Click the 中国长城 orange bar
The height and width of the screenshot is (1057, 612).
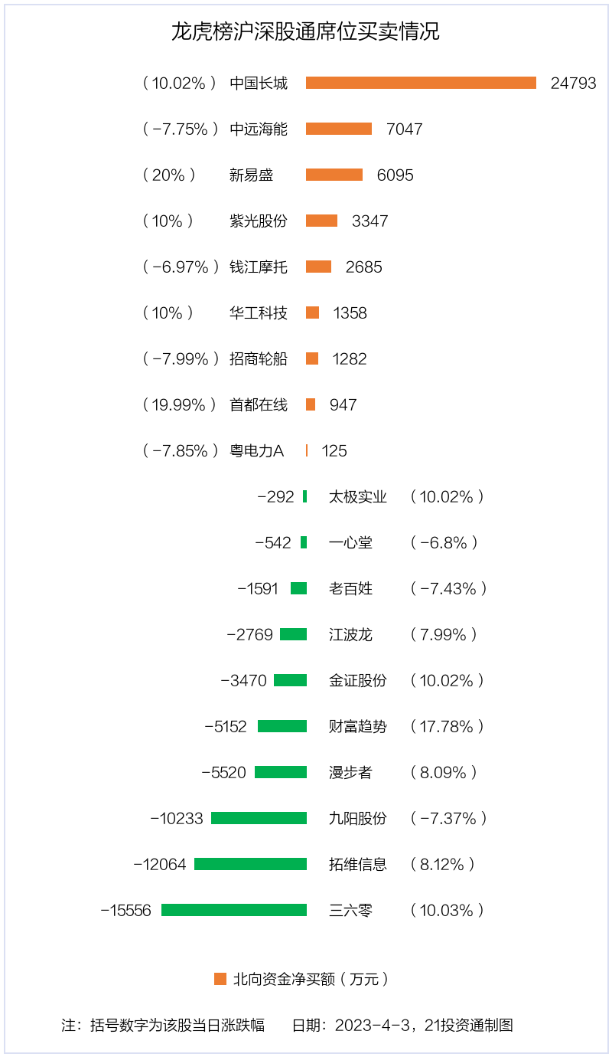coord(421,83)
